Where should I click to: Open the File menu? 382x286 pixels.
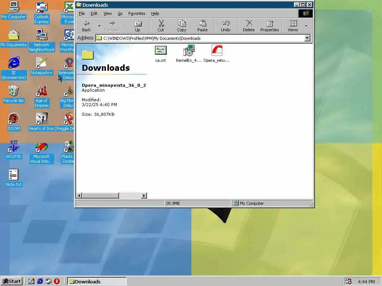(82, 13)
